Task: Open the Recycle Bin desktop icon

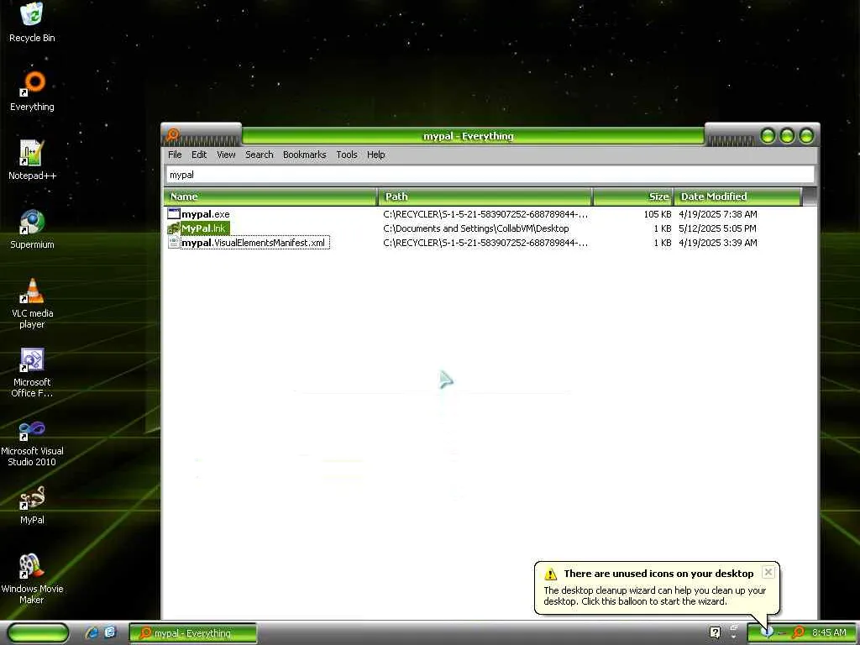Action: click(x=32, y=22)
